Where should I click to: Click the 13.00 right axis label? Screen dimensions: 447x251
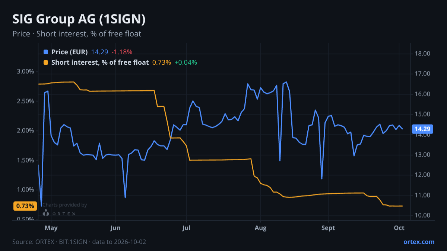pos(422,155)
